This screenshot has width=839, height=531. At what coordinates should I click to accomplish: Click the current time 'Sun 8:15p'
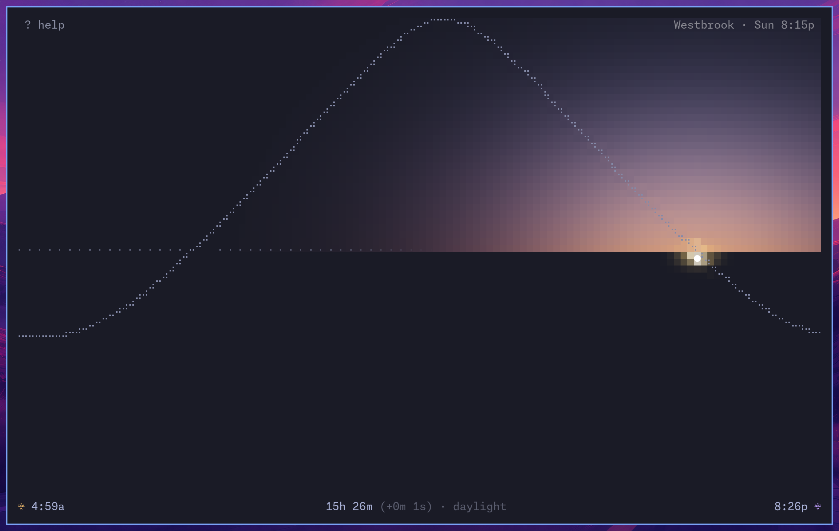[784, 25]
